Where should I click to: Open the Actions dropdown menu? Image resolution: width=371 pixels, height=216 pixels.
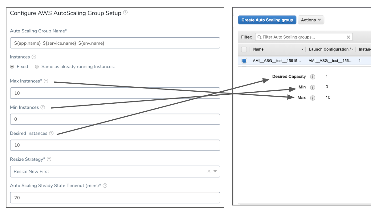point(311,20)
